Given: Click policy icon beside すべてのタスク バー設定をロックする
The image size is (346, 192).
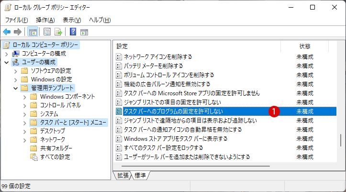Looking at the screenshot, I should [119, 148].
